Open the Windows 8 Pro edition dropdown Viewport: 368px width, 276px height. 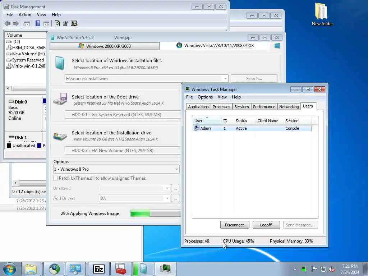(176, 169)
